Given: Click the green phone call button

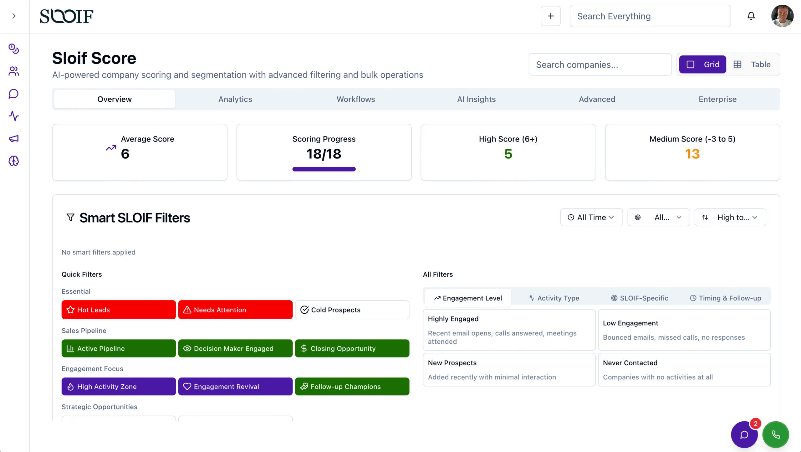Looking at the screenshot, I should [x=776, y=434].
